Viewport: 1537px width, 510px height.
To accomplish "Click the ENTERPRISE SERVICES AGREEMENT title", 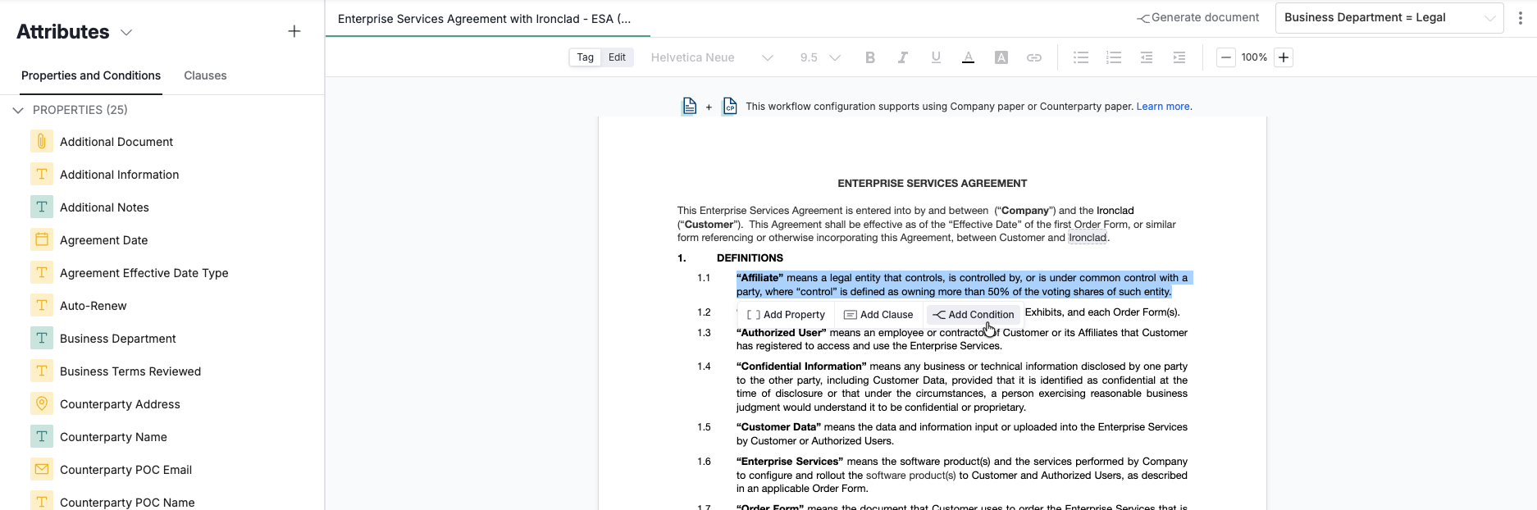I will pos(933,184).
